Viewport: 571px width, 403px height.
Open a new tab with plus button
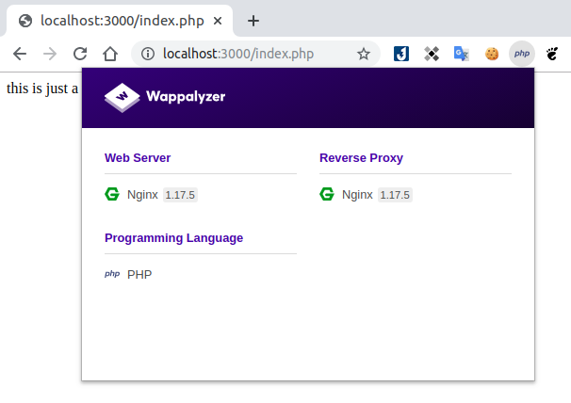coord(253,21)
